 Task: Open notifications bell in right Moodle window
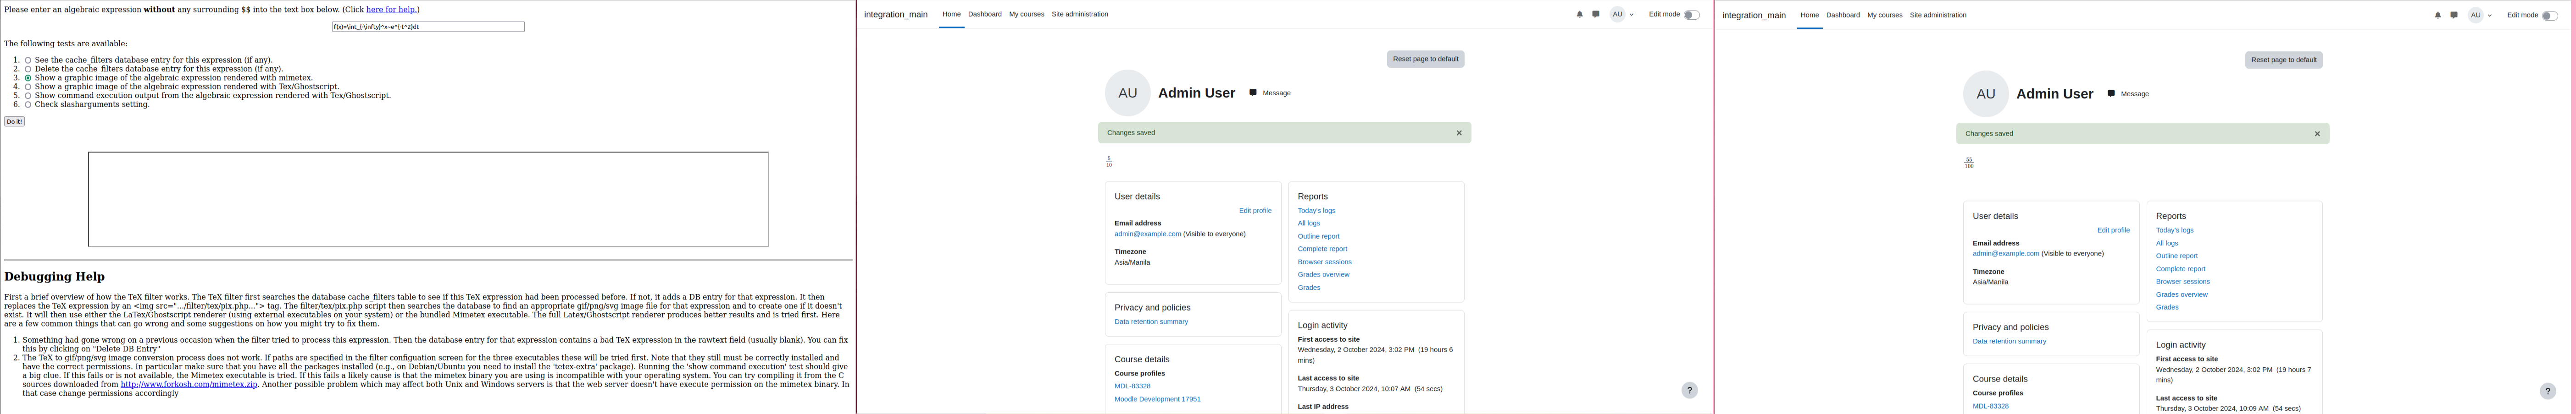2438,16
